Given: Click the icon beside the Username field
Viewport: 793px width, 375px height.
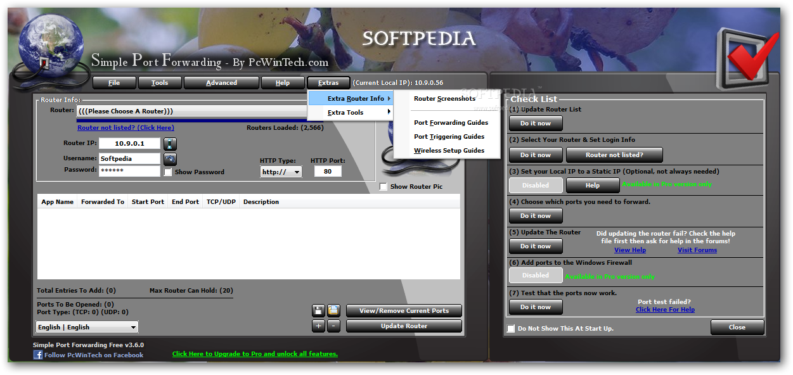Looking at the screenshot, I should (170, 159).
